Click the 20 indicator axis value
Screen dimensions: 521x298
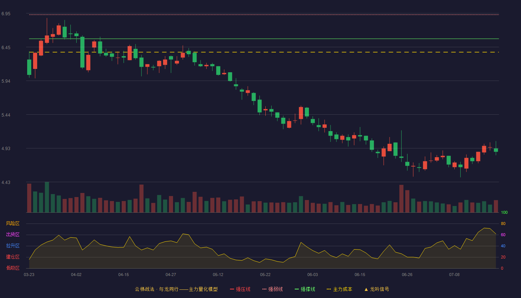coord(503,257)
